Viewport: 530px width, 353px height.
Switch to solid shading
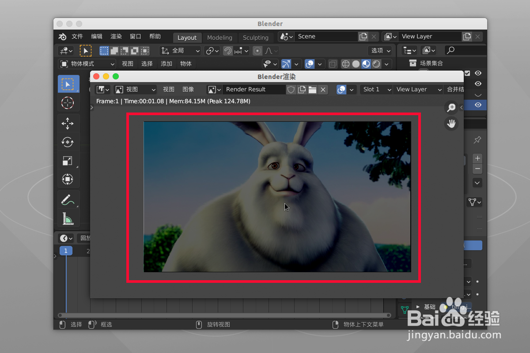click(356, 64)
